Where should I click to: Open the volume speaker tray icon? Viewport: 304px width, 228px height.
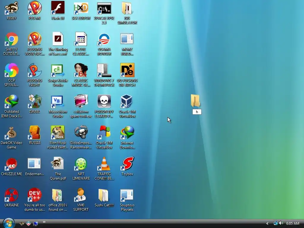[281, 223]
